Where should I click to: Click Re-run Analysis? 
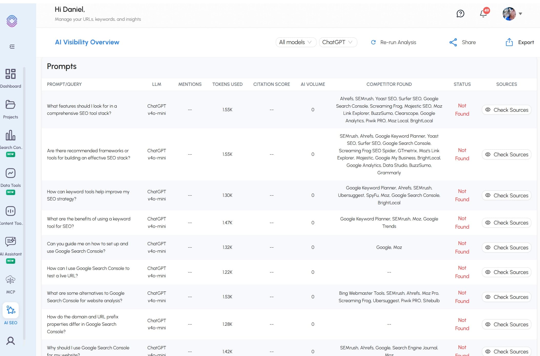(394, 42)
